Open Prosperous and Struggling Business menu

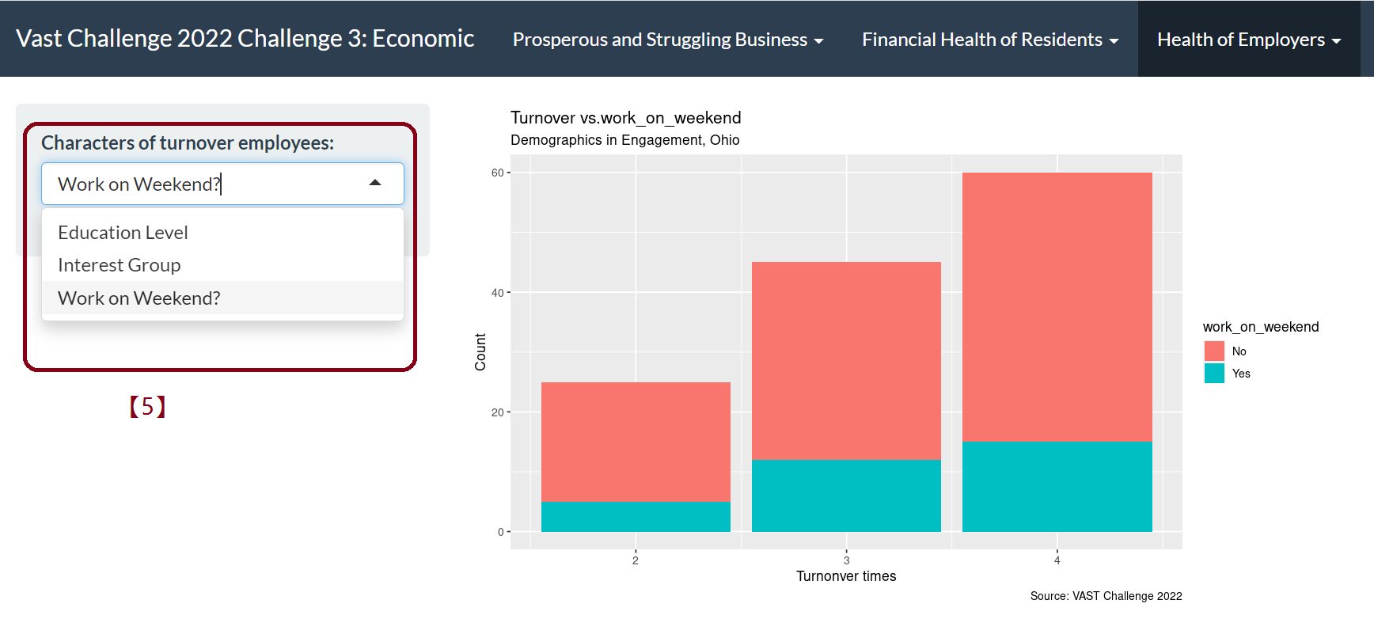[667, 40]
